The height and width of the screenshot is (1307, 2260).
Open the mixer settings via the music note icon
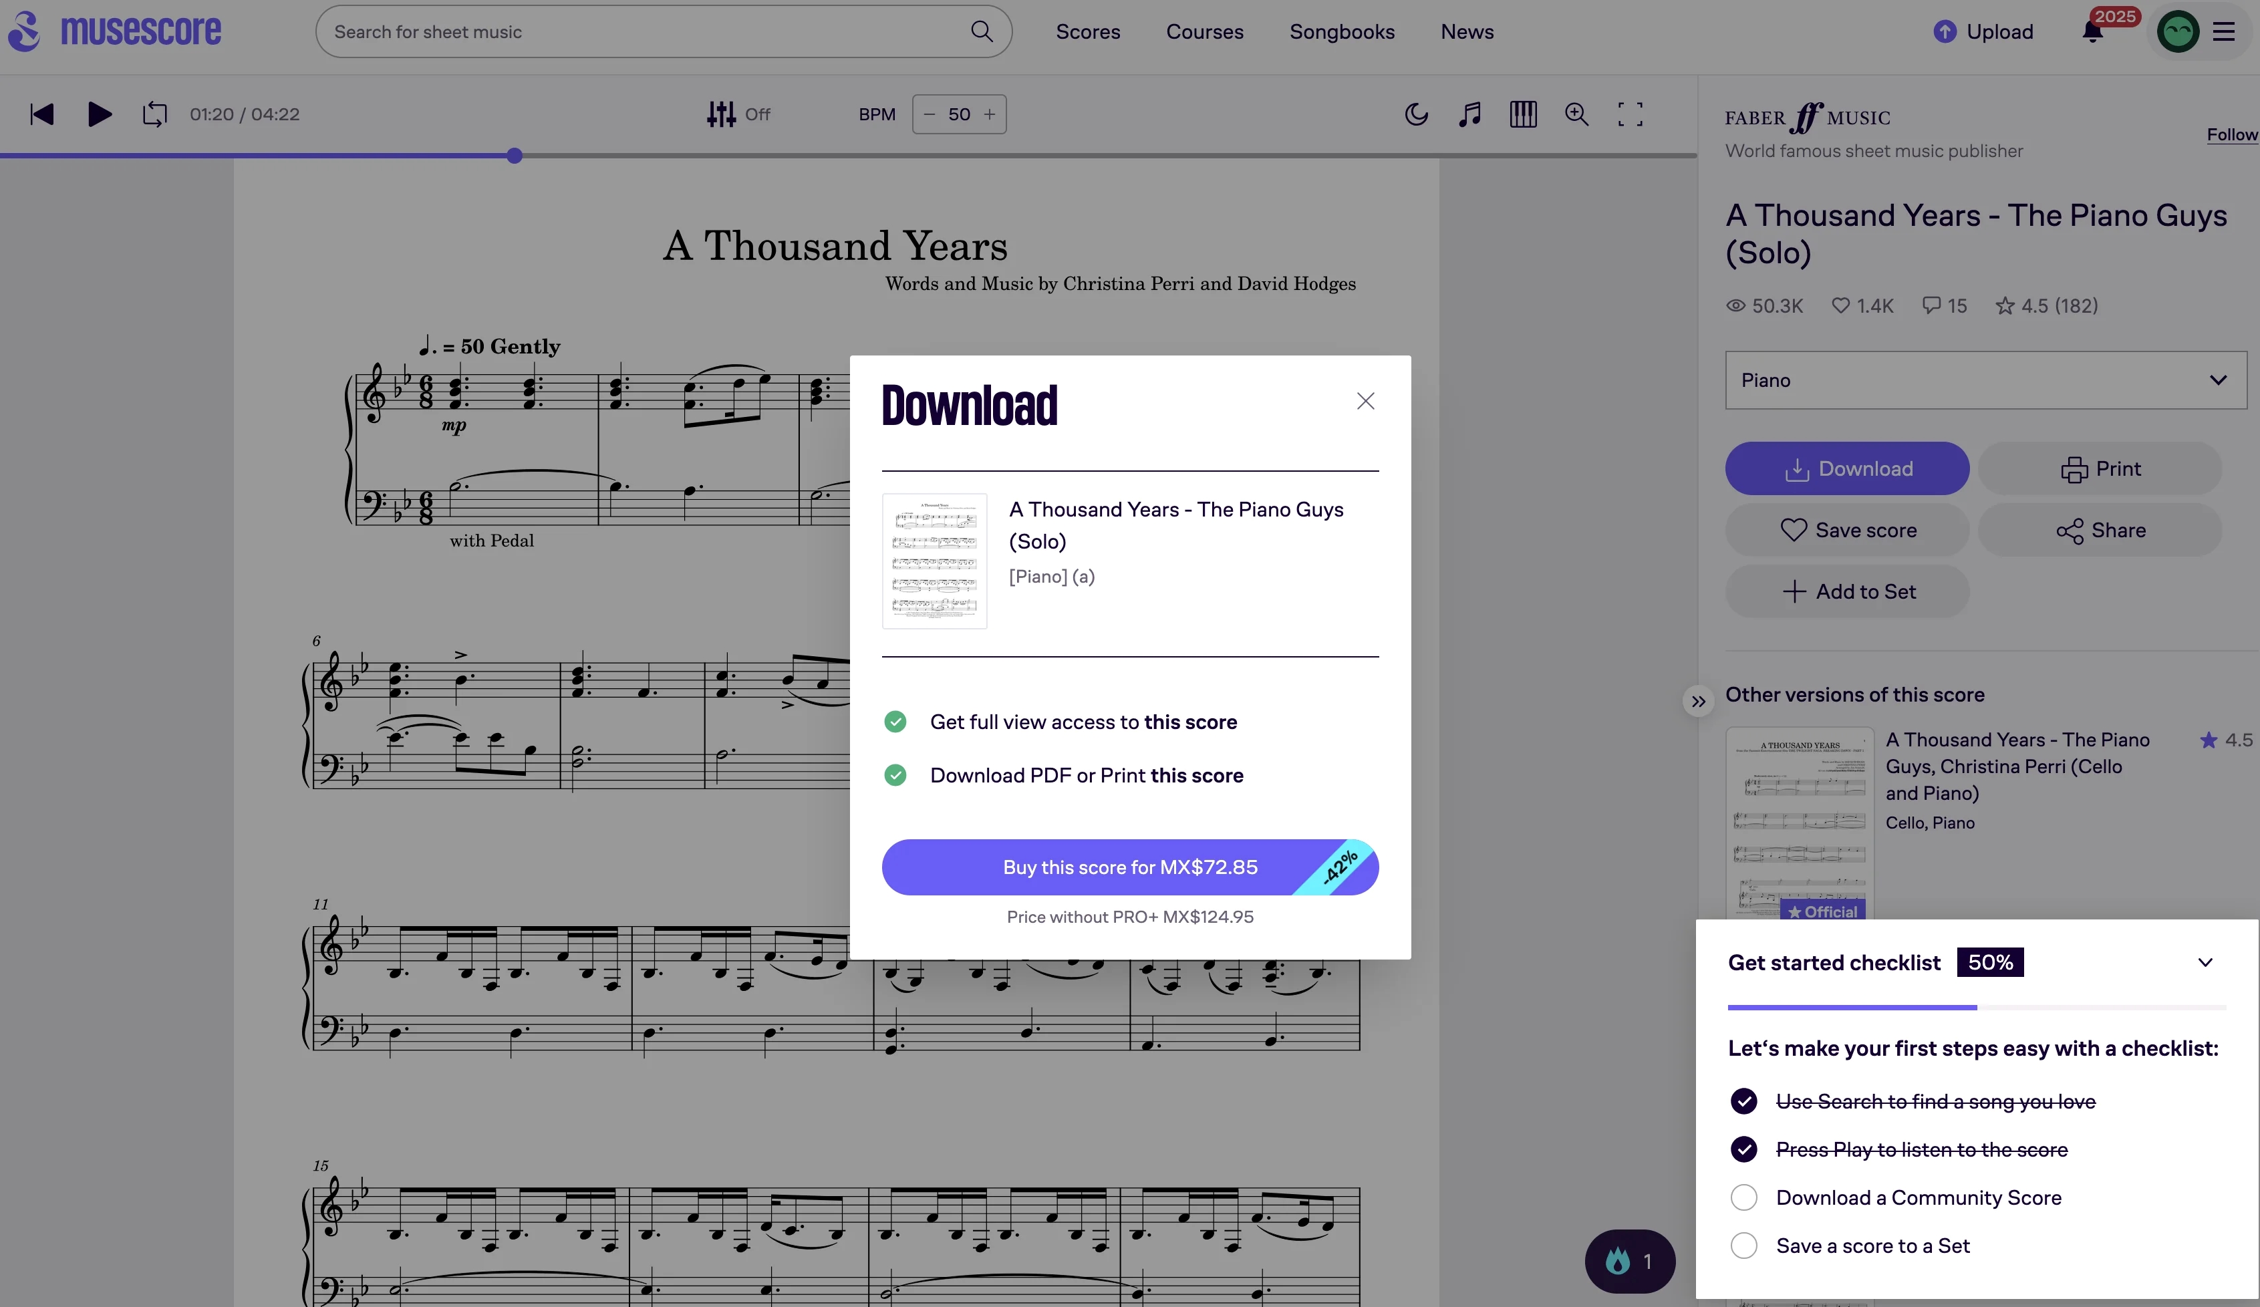tap(1469, 114)
